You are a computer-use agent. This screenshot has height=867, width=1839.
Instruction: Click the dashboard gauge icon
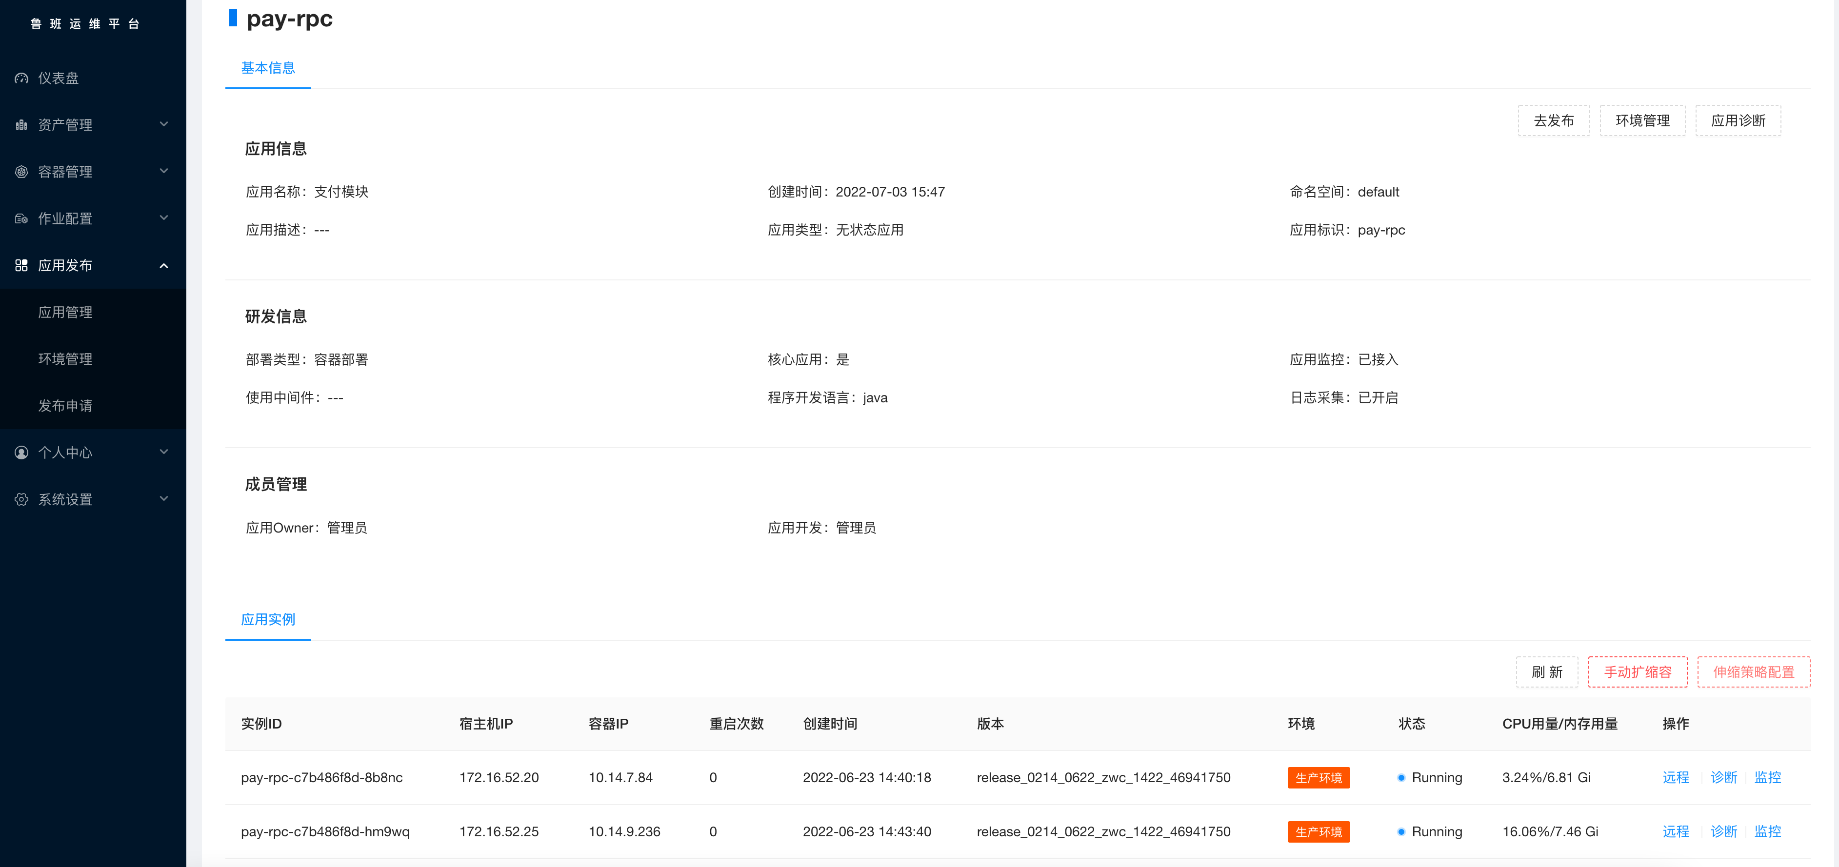[x=21, y=79]
